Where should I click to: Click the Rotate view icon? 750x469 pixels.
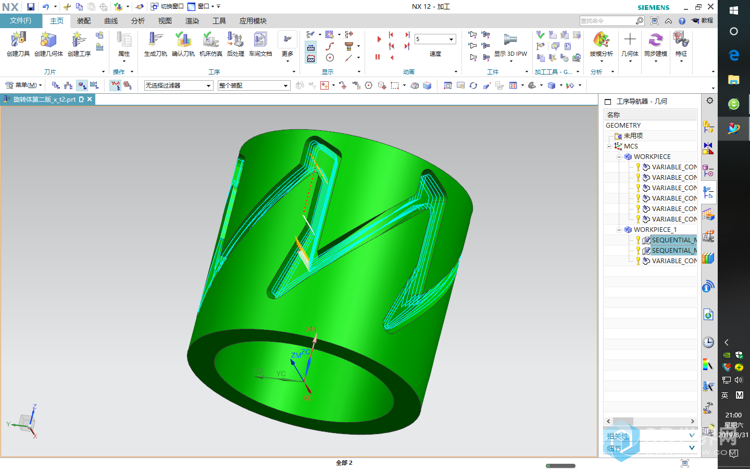pos(473,85)
